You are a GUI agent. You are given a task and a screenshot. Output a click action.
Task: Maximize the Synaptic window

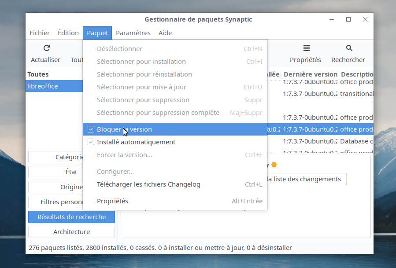348,19
